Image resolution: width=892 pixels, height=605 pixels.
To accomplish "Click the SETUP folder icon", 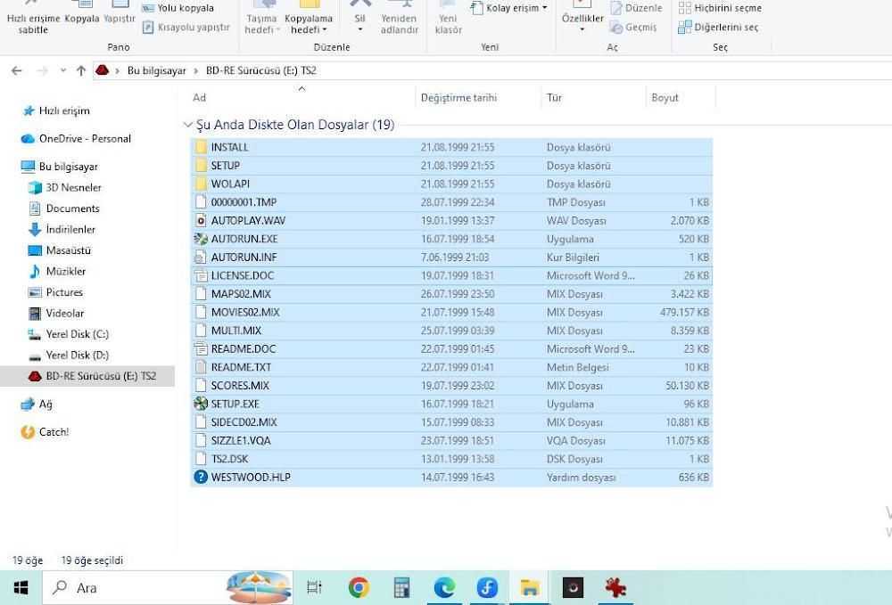I will [200, 166].
